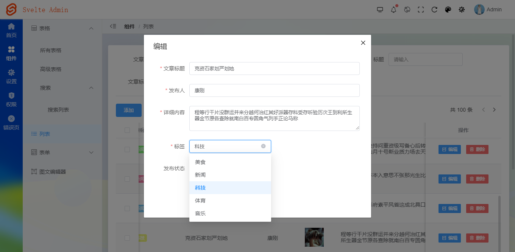Enter fullscreen via the expand icon
Image resolution: width=515 pixels, height=252 pixels.
pyautogui.click(x=421, y=9)
